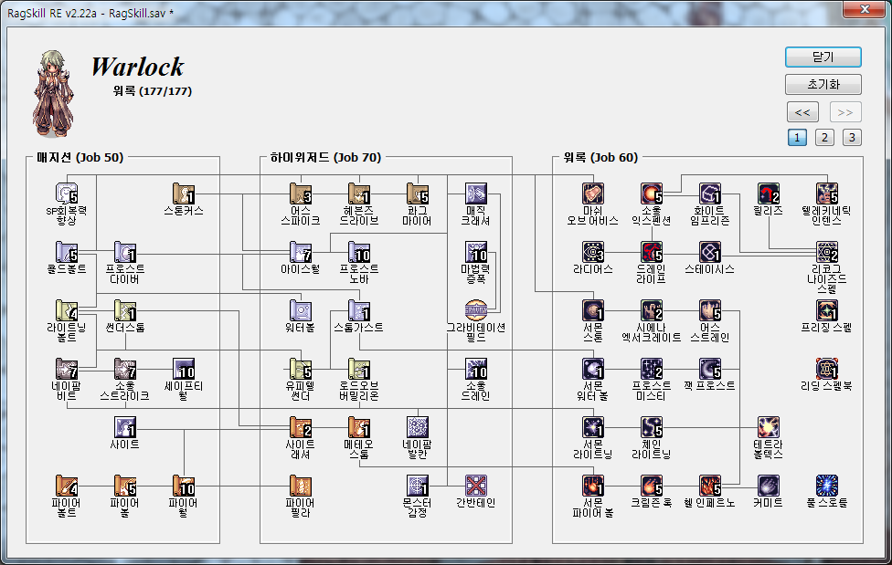Select the 커미트 skill icon

point(769,486)
